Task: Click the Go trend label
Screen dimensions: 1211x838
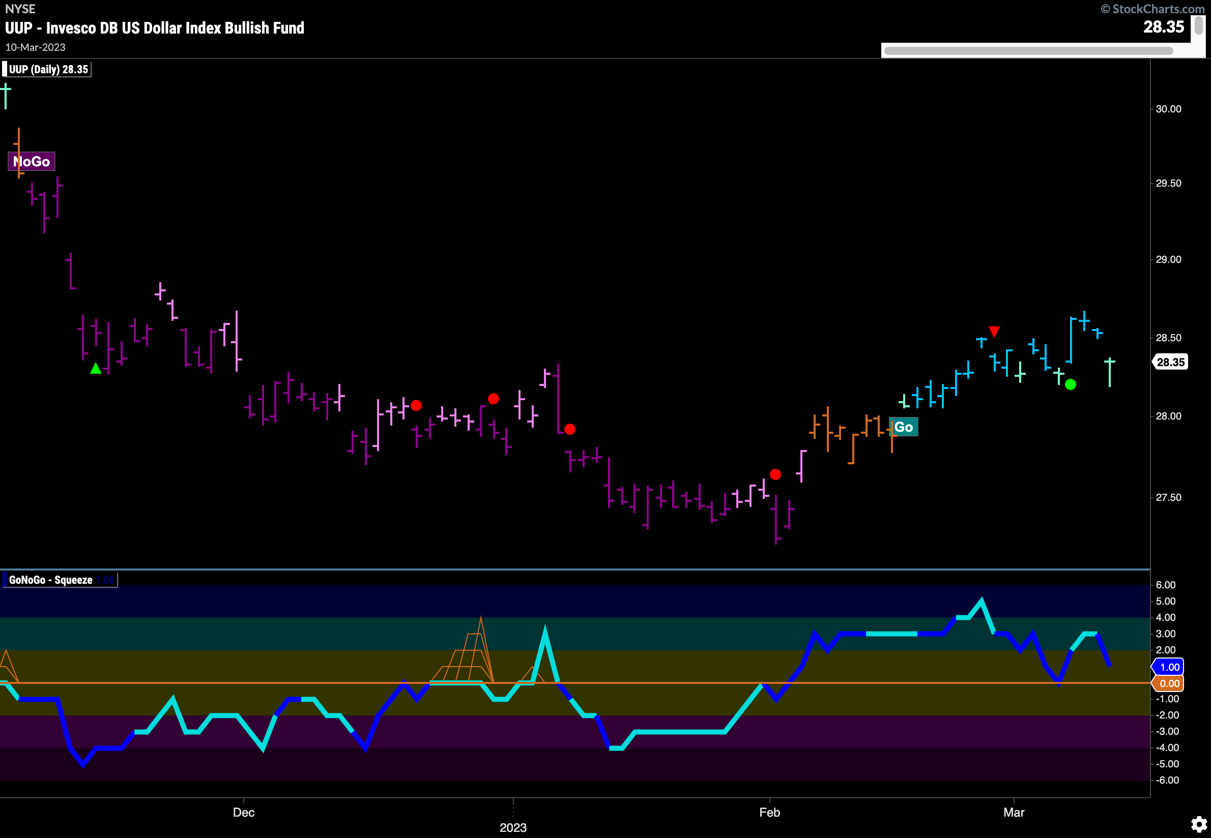Action: pos(903,427)
